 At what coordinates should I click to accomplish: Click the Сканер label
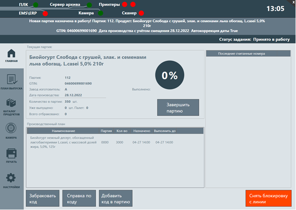129,13
